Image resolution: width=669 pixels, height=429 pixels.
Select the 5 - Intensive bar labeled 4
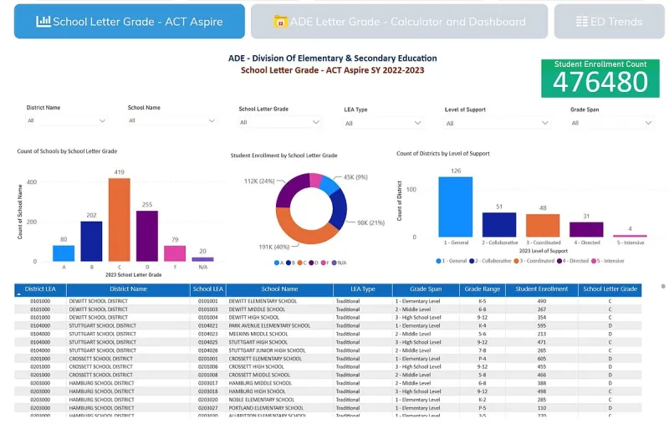point(630,236)
